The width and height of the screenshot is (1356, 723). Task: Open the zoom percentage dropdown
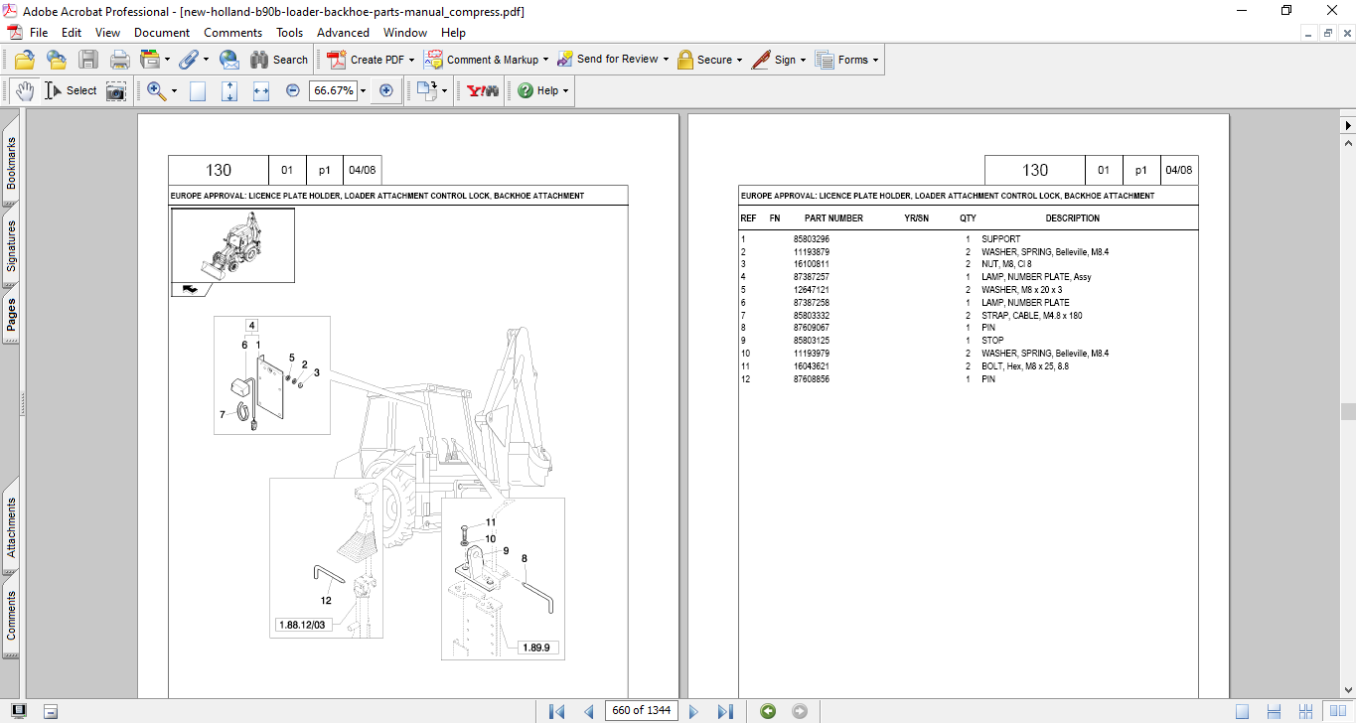tap(363, 90)
